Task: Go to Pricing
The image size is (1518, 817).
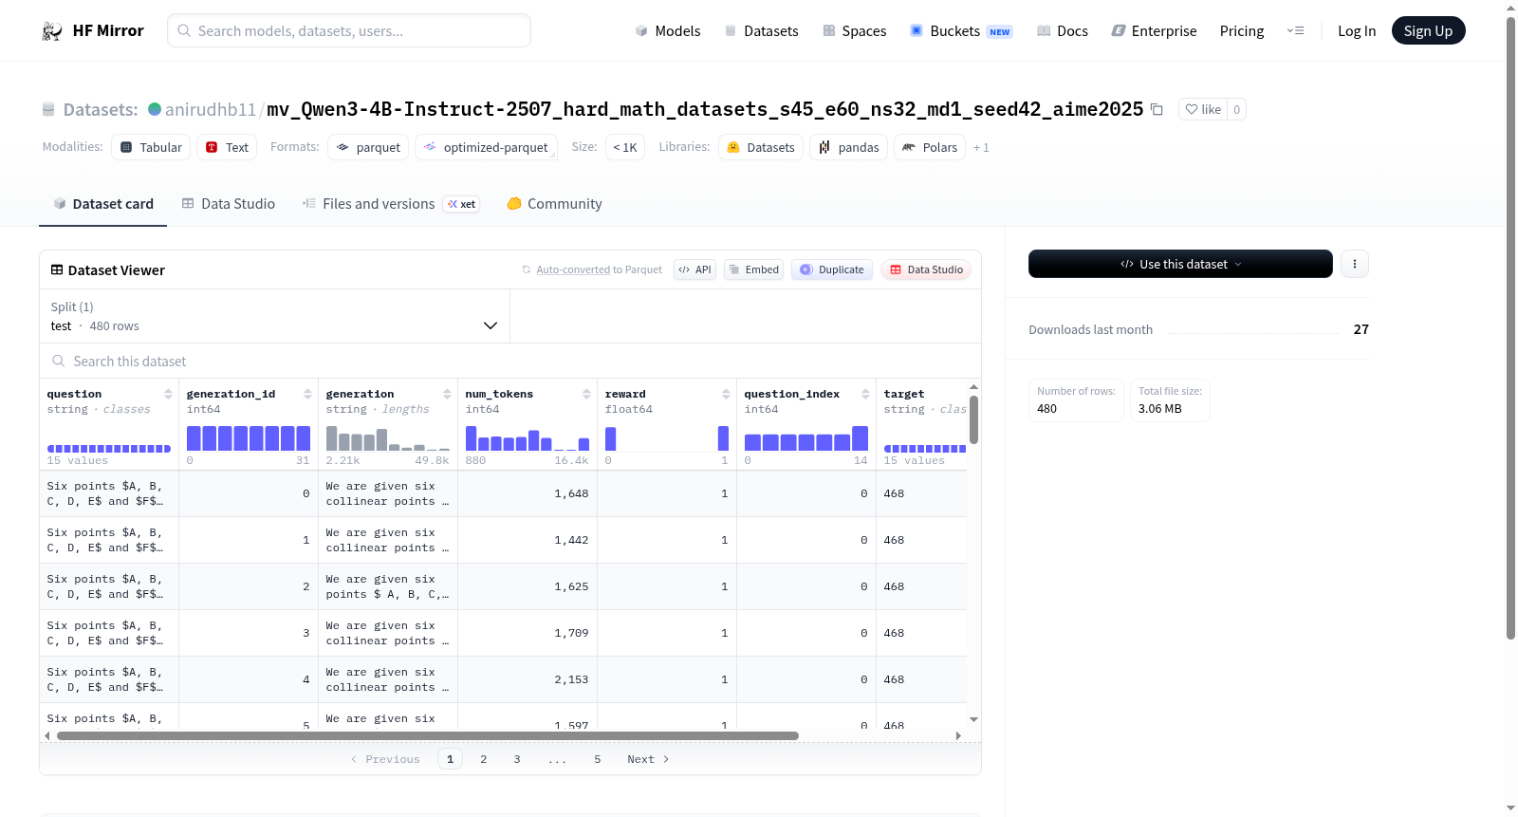Action: [x=1241, y=31]
